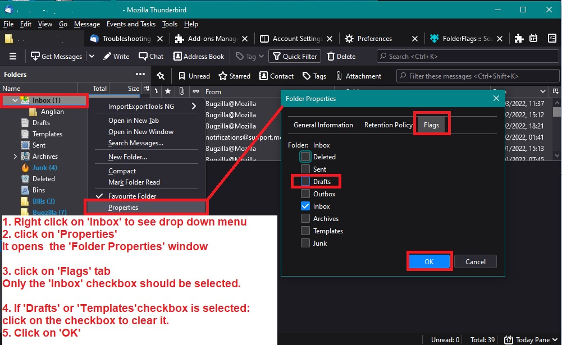Screen dimensions: 562x345
Task: Filter messages by Attachment
Action: point(358,76)
